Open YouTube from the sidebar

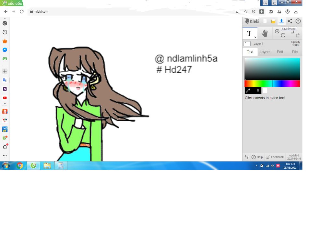5,98
